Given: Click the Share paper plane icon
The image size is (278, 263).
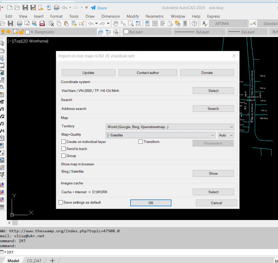Looking at the screenshot, I should click(x=93, y=8).
